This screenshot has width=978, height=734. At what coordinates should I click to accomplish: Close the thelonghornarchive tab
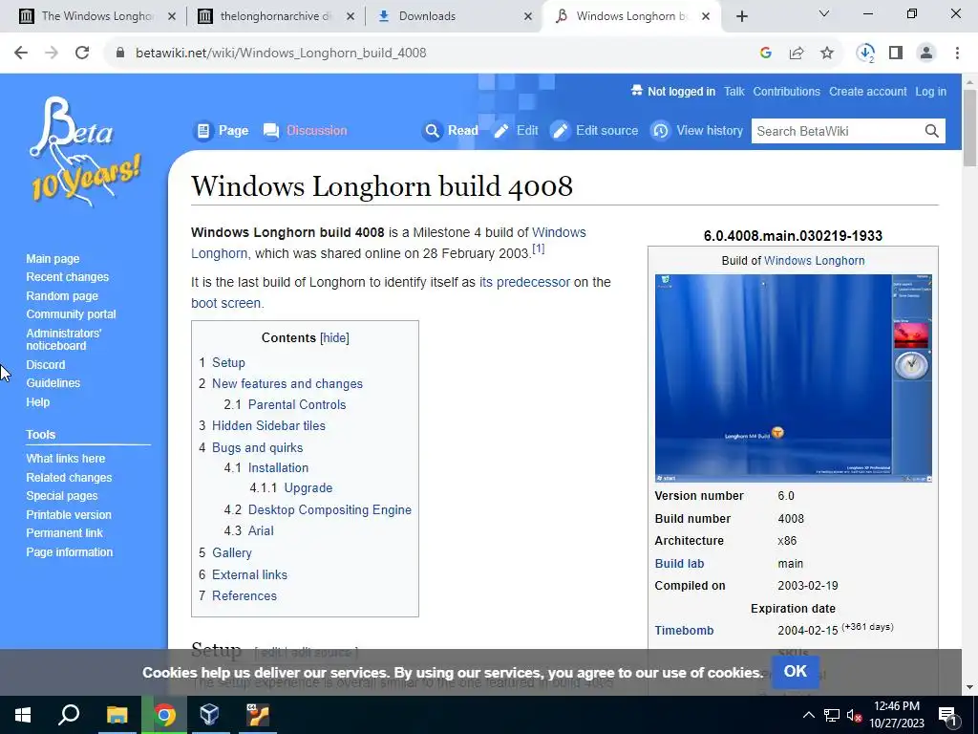351,17
